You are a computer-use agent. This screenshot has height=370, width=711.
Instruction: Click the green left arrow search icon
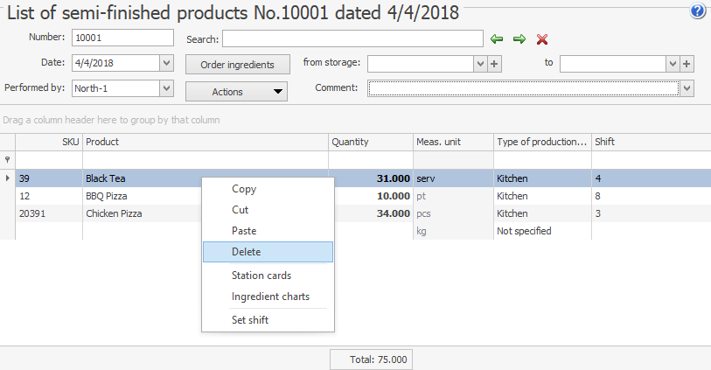click(497, 39)
